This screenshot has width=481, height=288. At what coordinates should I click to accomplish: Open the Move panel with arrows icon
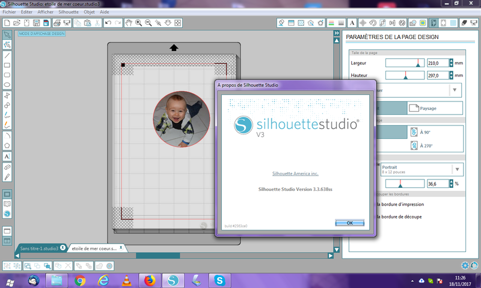click(363, 23)
